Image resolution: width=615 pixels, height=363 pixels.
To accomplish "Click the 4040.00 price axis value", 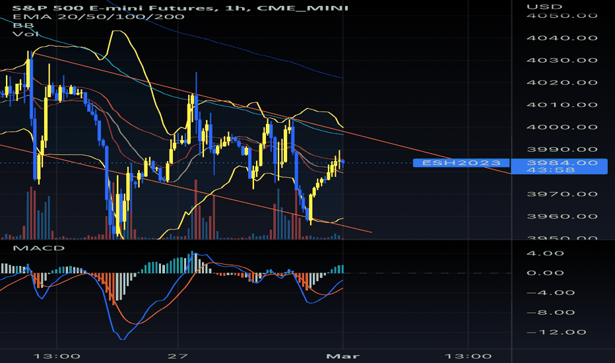I will pyautogui.click(x=562, y=38).
